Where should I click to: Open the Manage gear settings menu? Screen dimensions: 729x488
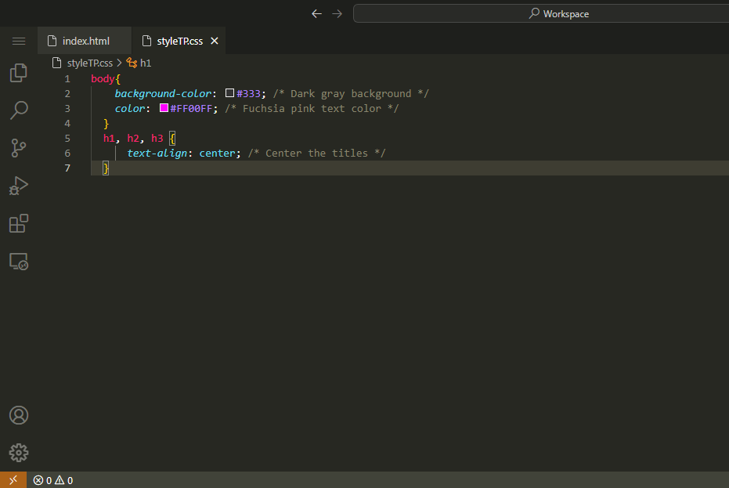pos(19,453)
